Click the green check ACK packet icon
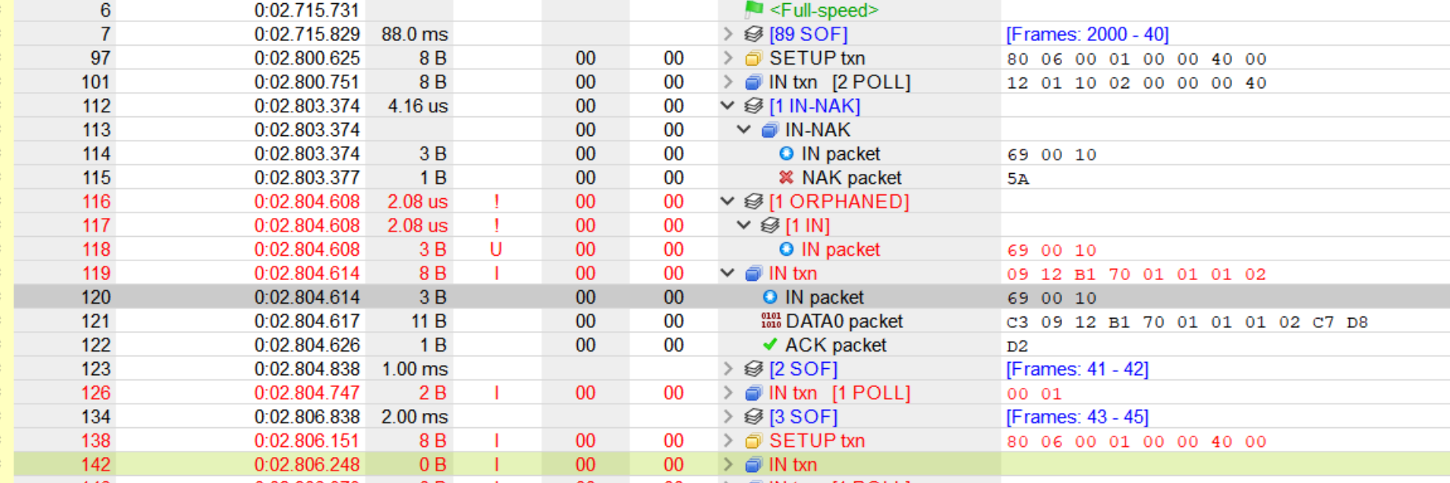 click(x=770, y=345)
